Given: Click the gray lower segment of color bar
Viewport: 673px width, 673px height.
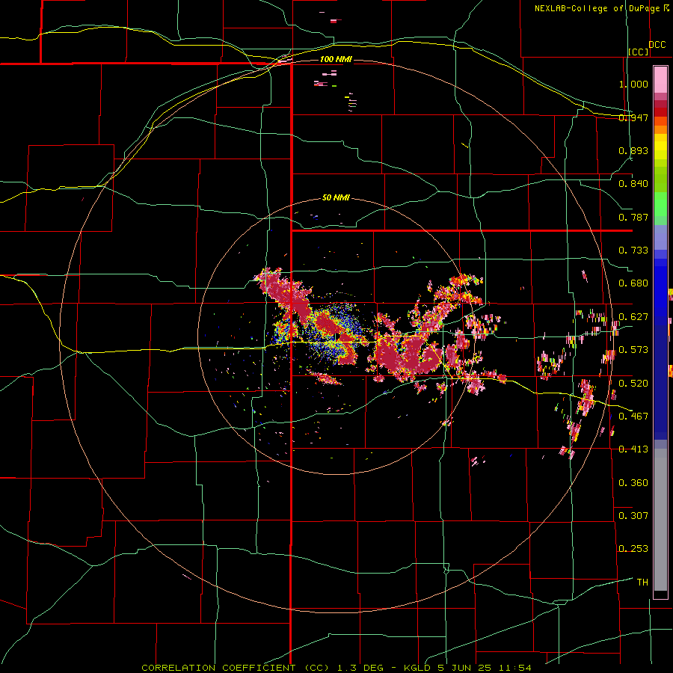Looking at the screenshot, I should coord(660,520).
